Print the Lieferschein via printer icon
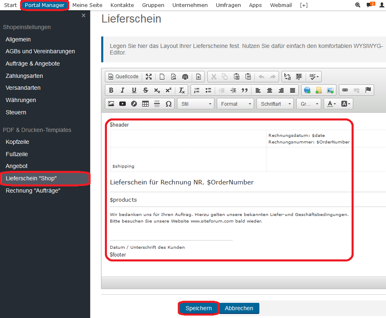This screenshot has width=386, height=318. point(185,77)
